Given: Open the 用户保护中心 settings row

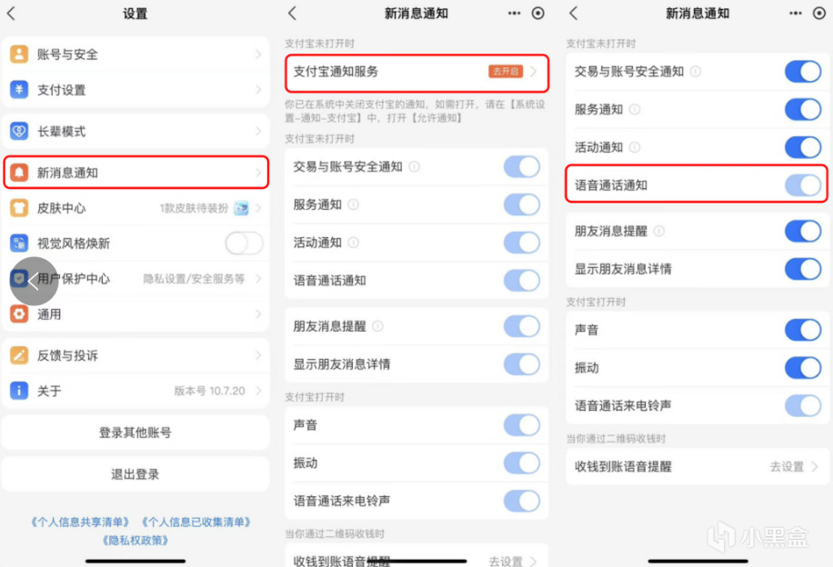Looking at the screenshot, I should (135, 279).
